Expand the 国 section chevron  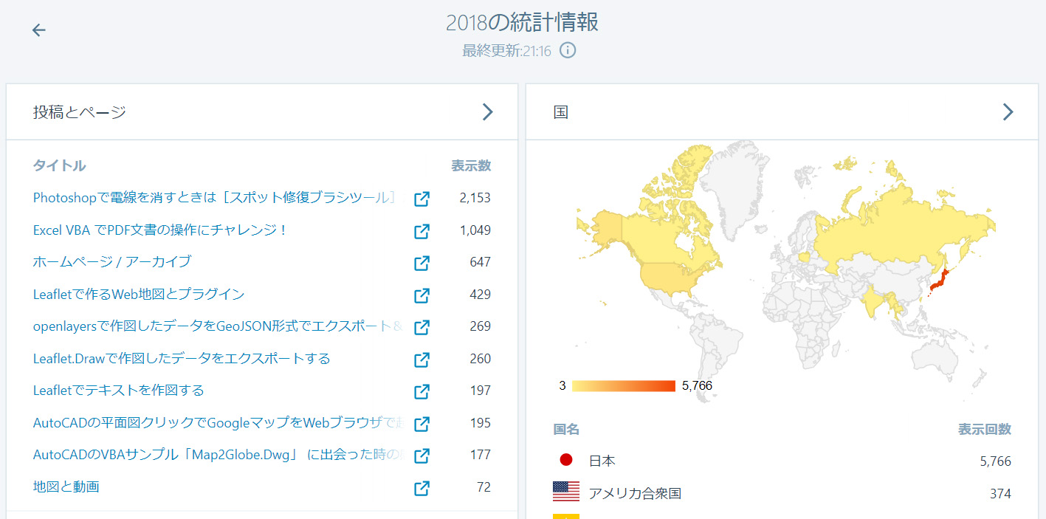[x=1008, y=111]
